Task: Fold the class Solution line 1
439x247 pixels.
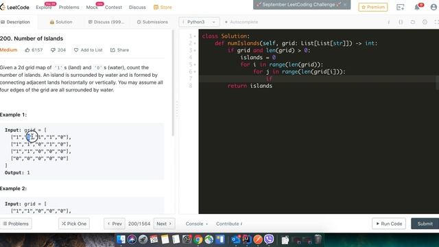Action: point(195,36)
